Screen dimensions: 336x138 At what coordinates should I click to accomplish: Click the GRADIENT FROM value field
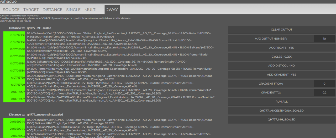[324, 84]
